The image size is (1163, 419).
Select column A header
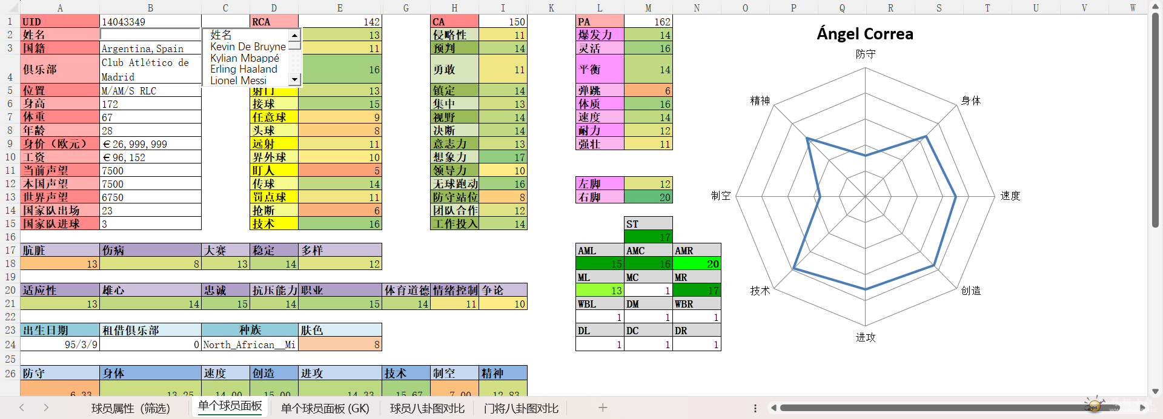pos(60,7)
